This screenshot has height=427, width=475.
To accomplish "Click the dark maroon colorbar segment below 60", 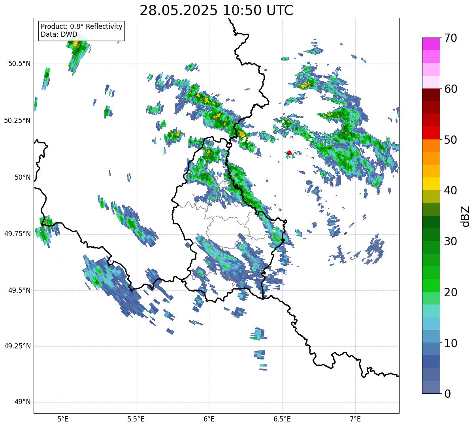I will (x=431, y=95).
